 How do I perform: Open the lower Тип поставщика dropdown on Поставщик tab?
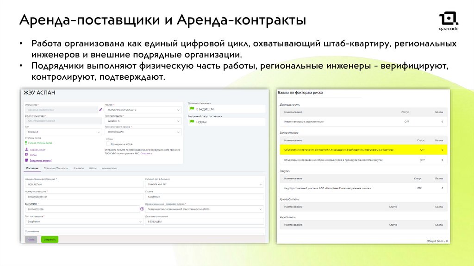(84, 222)
